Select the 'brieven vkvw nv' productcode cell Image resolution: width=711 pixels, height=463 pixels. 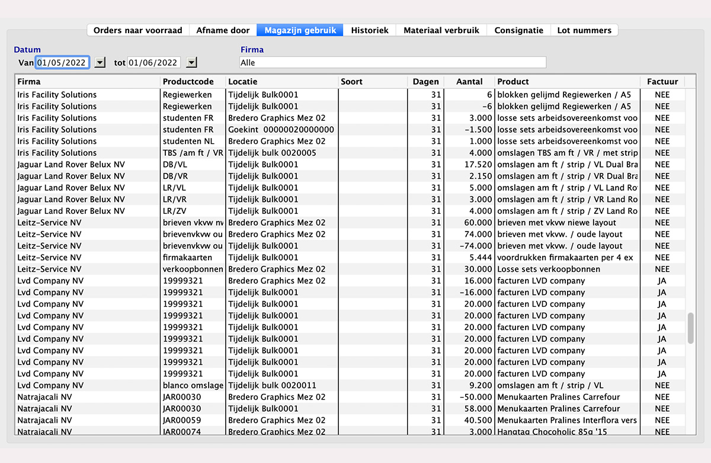click(193, 223)
